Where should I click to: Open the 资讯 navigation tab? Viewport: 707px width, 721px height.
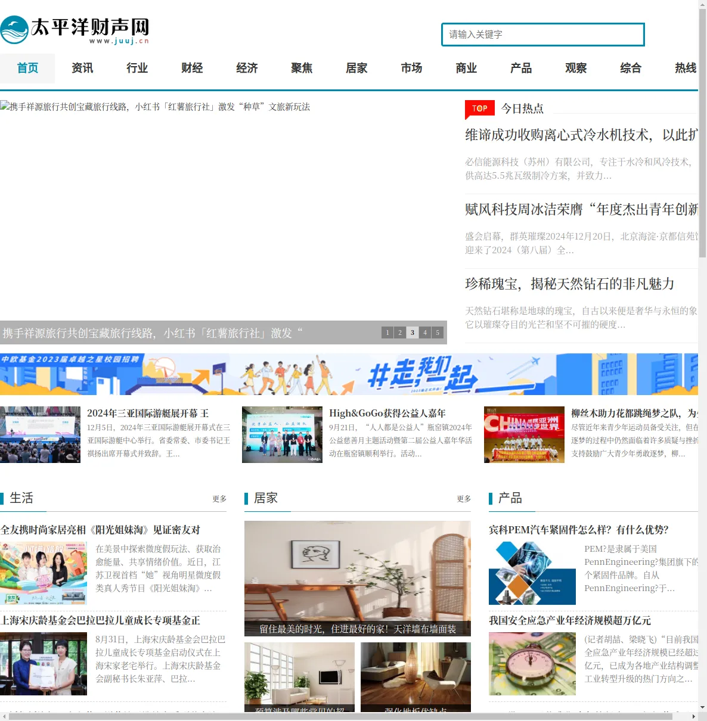click(x=82, y=68)
